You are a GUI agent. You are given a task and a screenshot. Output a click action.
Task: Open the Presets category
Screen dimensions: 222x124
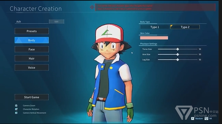coord(32,31)
